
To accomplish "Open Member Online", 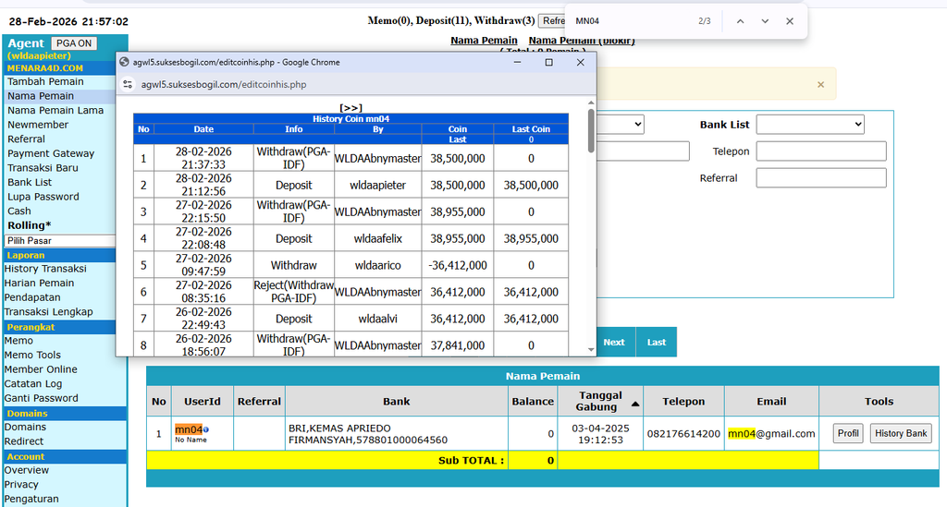I will coord(41,369).
